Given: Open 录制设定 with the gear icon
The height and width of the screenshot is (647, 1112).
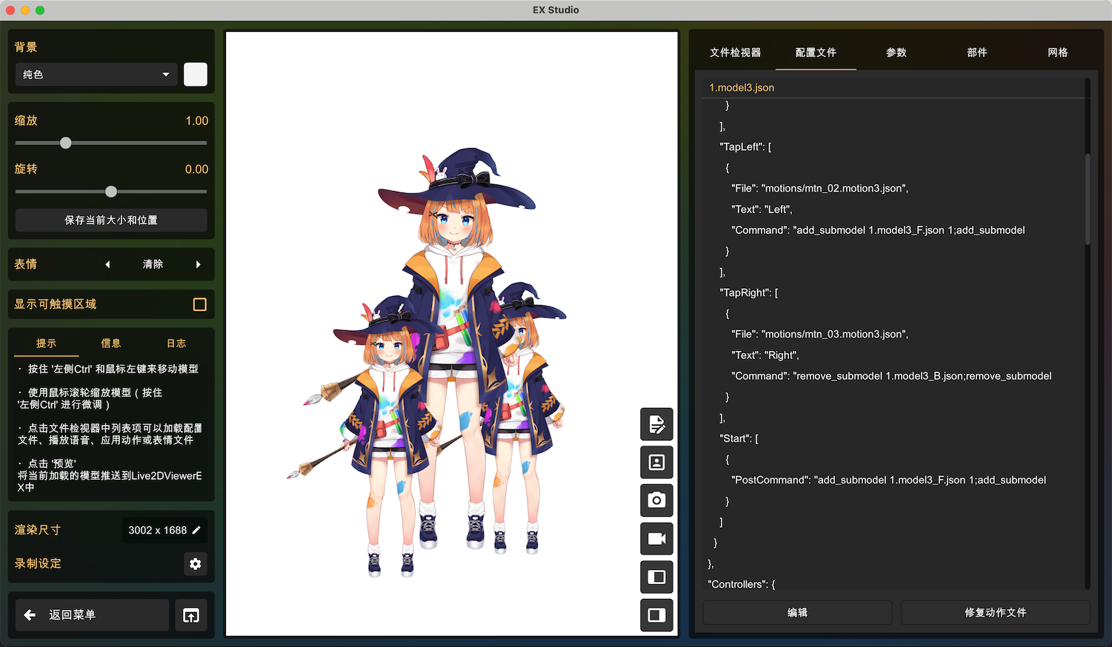Looking at the screenshot, I should (x=196, y=564).
